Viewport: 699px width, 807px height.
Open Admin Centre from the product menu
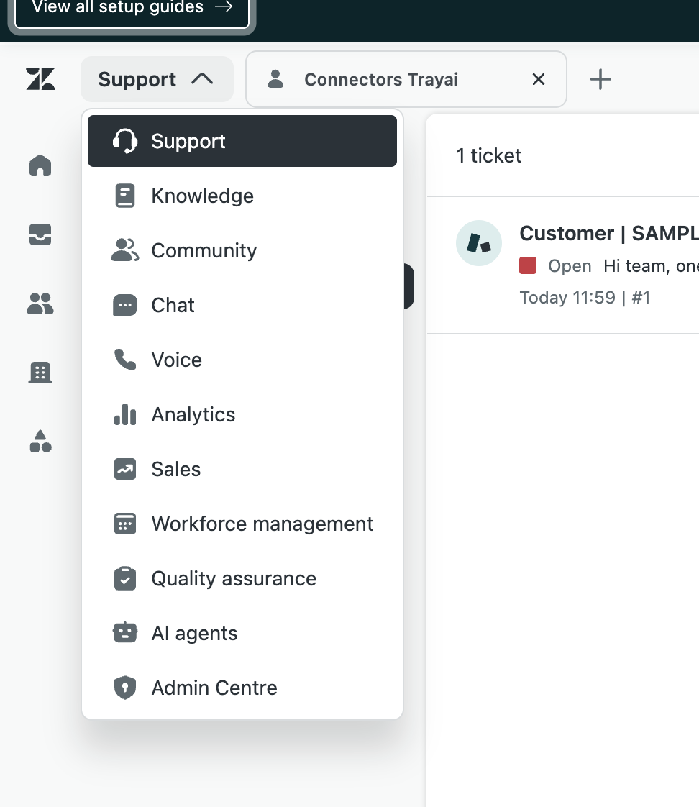pyautogui.click(x=242, y=688)
